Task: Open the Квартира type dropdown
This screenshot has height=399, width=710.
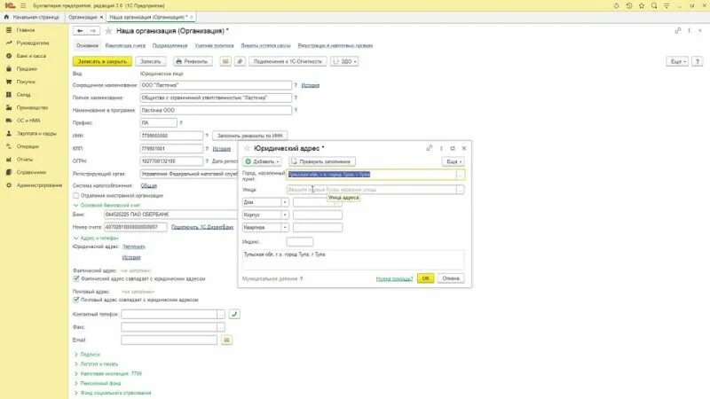Action: coord(285,228)
